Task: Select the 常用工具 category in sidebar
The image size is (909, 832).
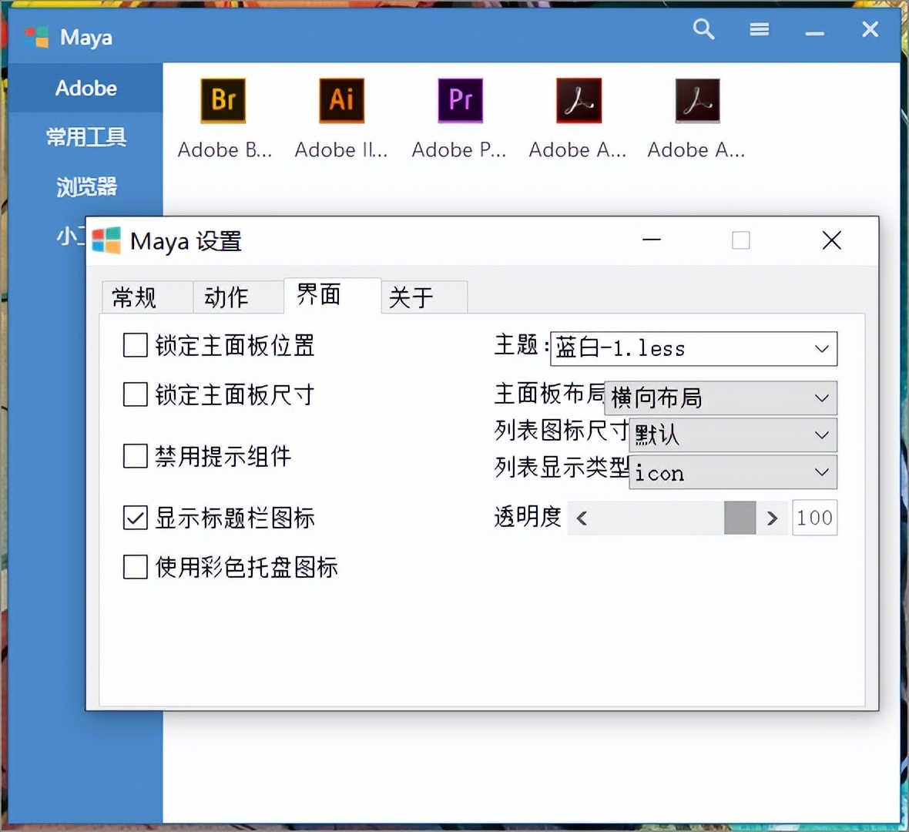Action: coord(86,137)
